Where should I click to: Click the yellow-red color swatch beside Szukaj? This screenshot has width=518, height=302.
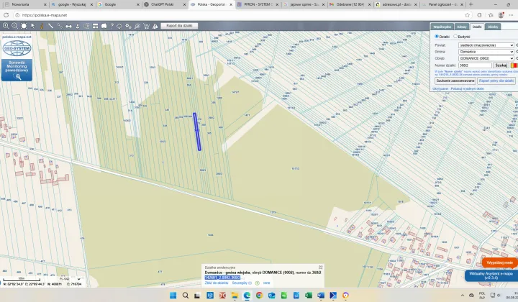(x=514, y=65)
